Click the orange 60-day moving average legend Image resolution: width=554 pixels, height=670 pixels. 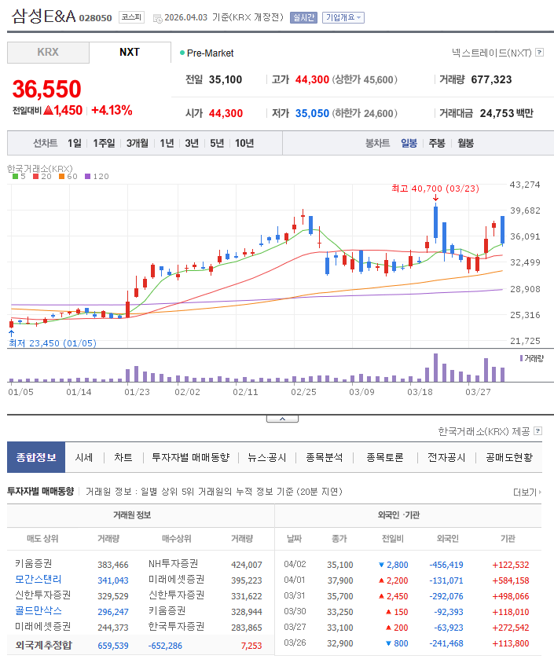[68, 177]
